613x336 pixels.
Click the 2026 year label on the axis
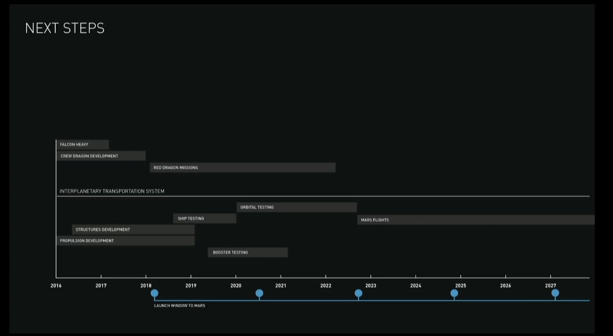506,286
